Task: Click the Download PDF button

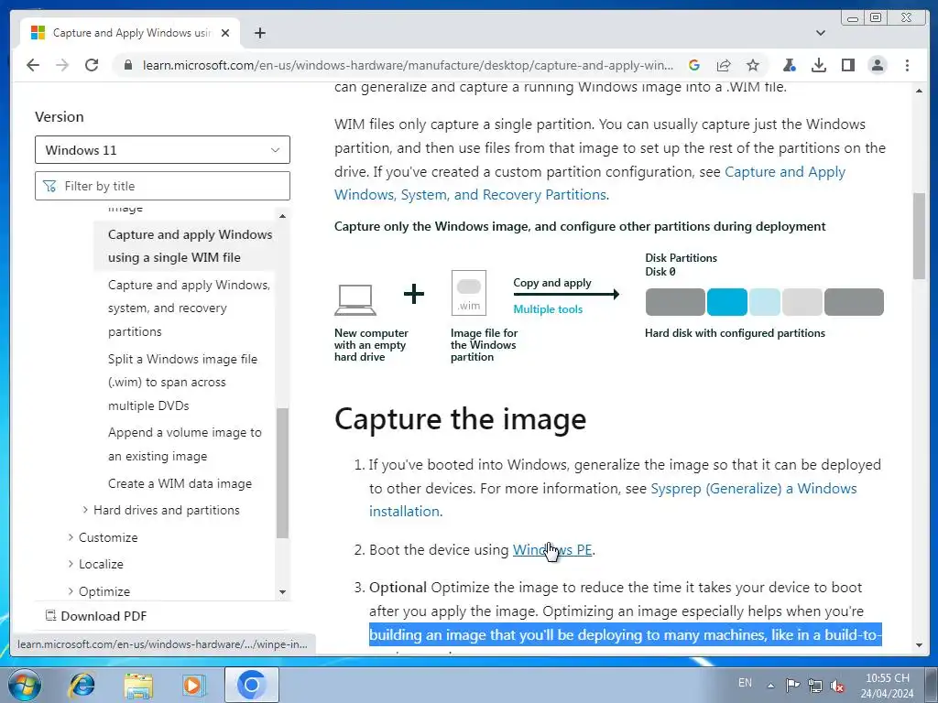Action: [x=95, y=616]
